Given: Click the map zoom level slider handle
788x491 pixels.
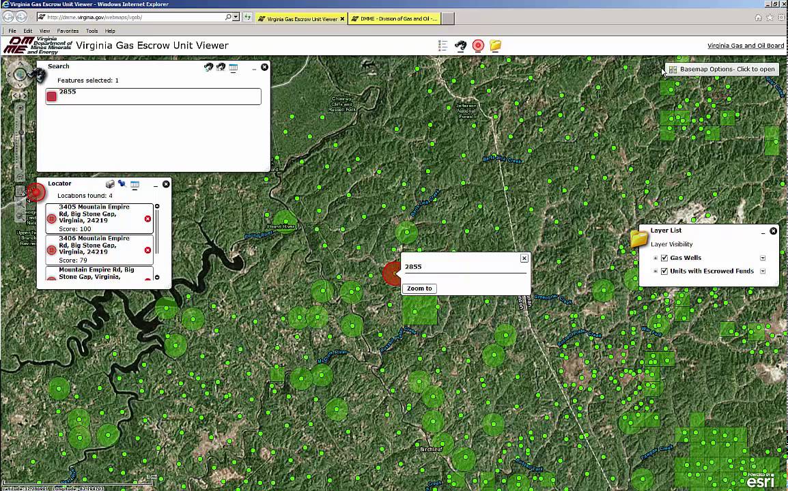Looking at the screenshot, I should click(x=20, y=133).
